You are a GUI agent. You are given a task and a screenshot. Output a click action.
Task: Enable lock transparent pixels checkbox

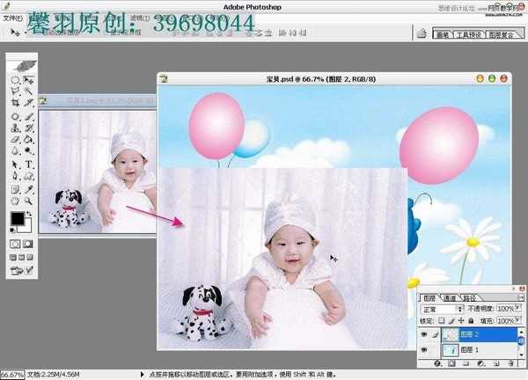(x=443, y=321)
